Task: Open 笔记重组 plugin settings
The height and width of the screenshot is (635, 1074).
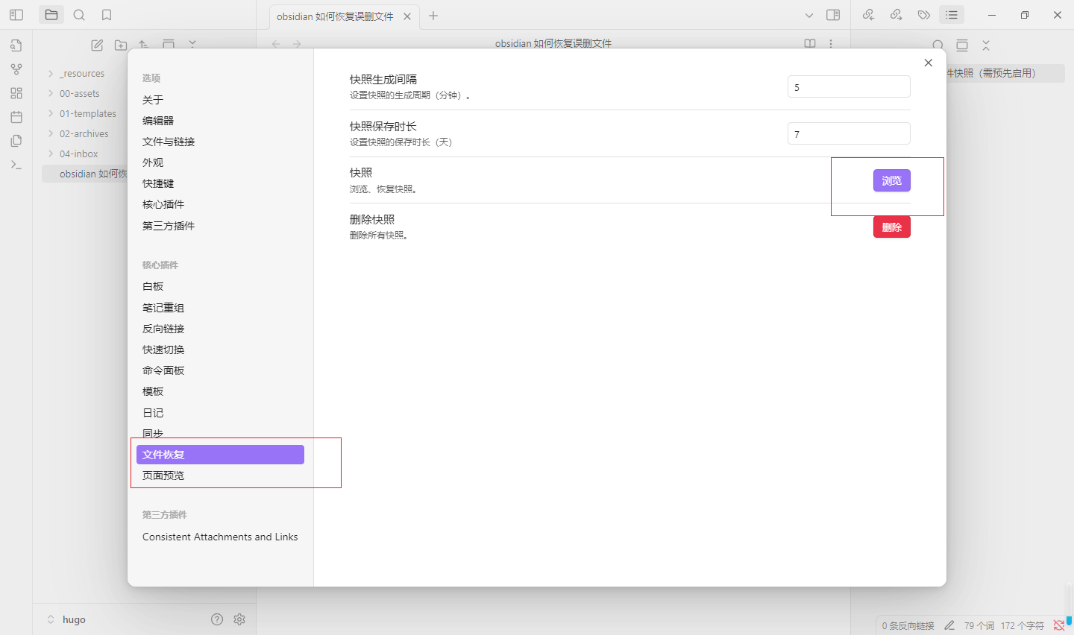Action: (x=220, y=308)
